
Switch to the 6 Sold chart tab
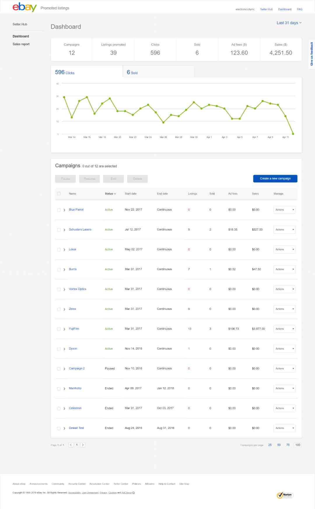click(x=159, y=72)
